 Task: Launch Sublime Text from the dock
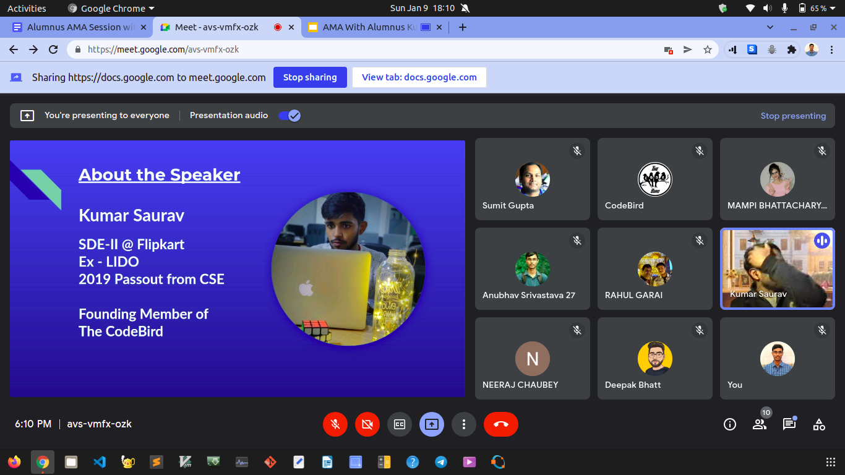tap(157, 461)
